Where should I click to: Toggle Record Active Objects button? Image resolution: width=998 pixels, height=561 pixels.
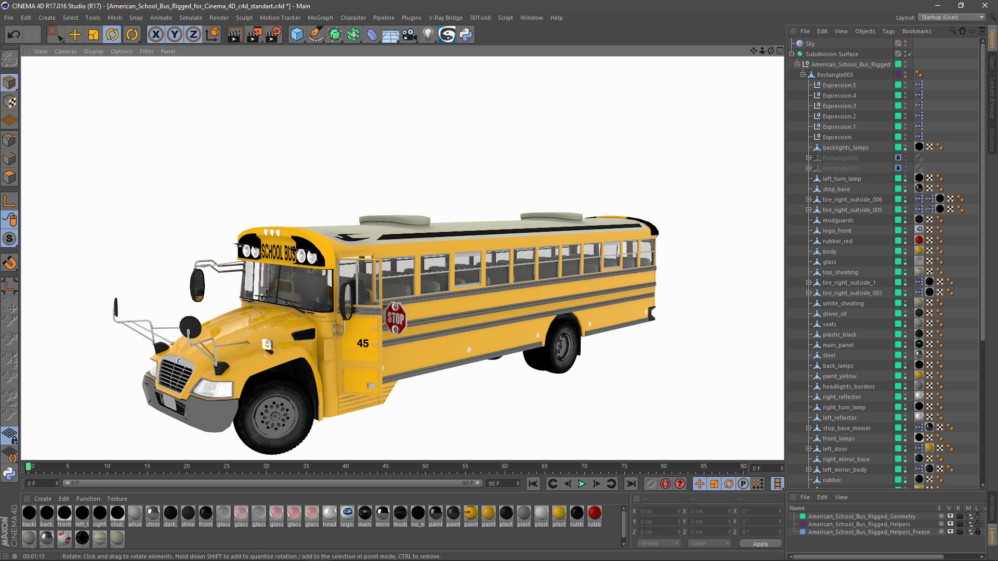click(650, 484)
